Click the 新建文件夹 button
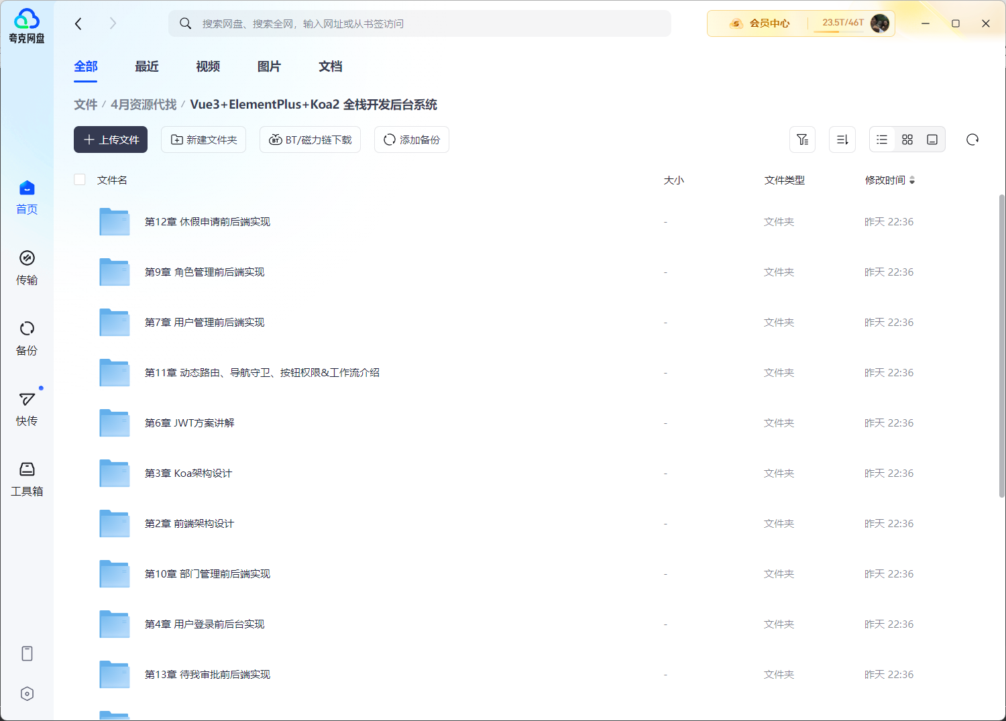The height and width of the screenshot is (721, 1006). click(x=203, y=140)
